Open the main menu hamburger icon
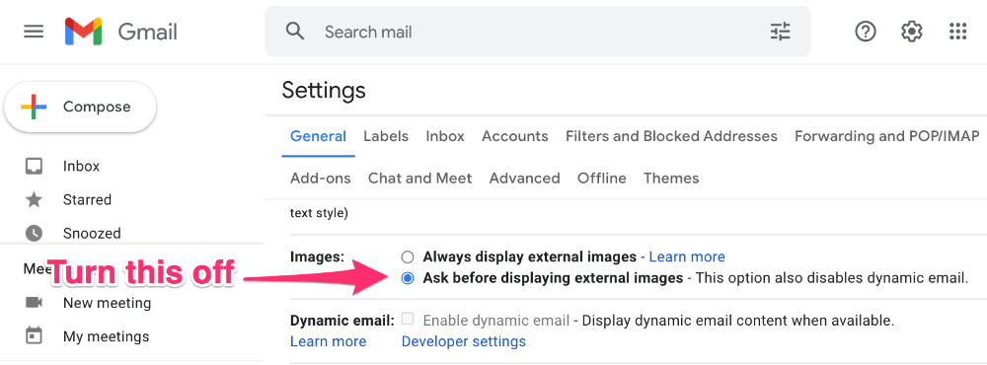The image size is (987, 365). [x=34, y=32]
